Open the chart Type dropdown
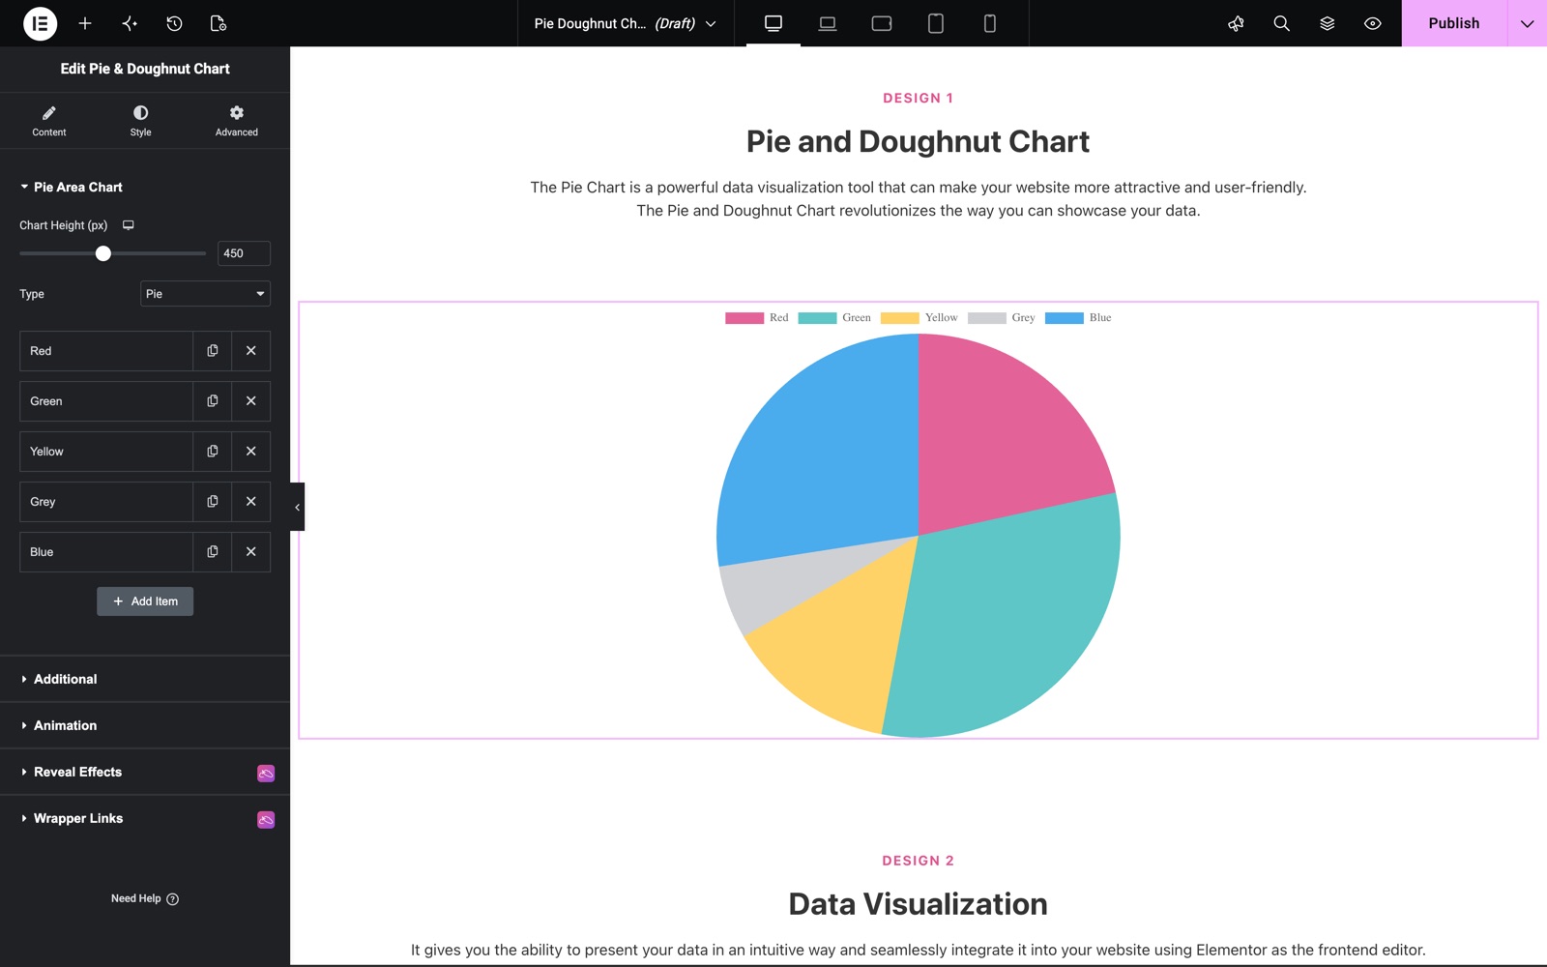1547x967 pixels. (205, 294)
